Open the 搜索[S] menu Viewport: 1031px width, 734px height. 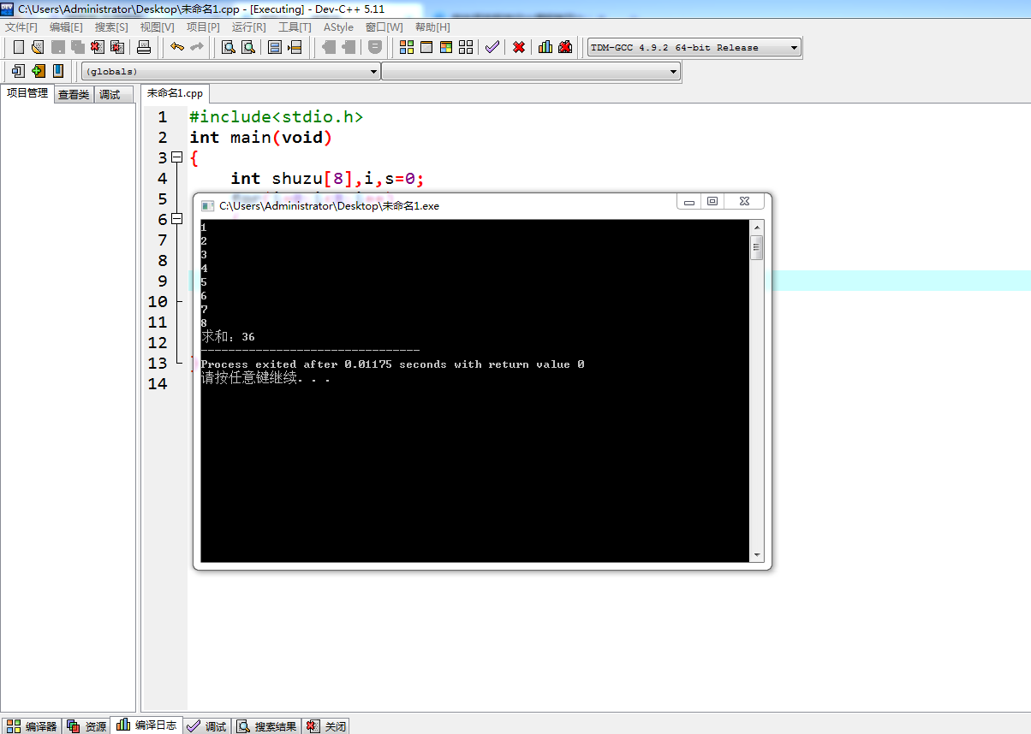(x=111, y=27)
